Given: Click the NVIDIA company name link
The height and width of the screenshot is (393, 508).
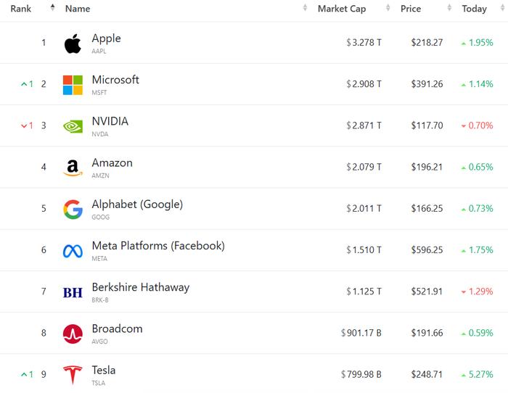Looking at the screenshot, I should tap(110, 121).
